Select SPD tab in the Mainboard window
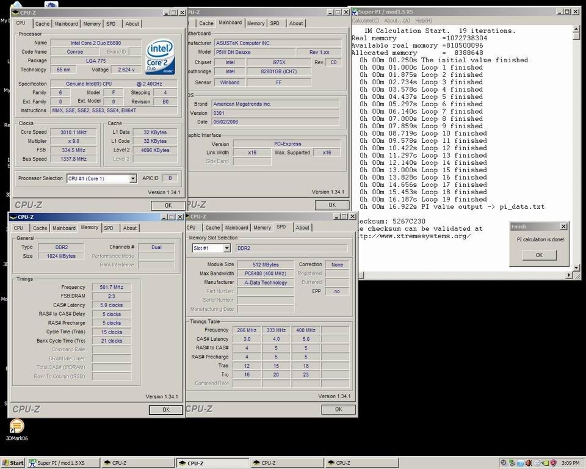The width and height of the screenshot is (586, 469). coord(275,23)
